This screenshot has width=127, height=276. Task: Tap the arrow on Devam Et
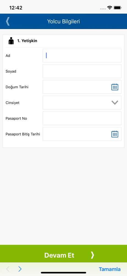click(x=92, y=255)
